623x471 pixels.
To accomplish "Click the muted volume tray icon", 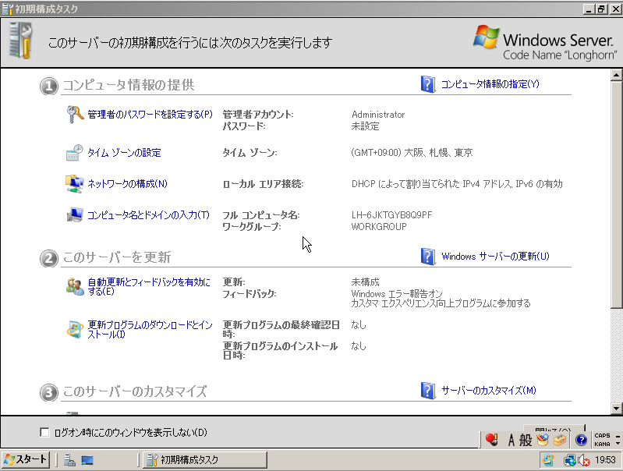I will coord(584,460).
